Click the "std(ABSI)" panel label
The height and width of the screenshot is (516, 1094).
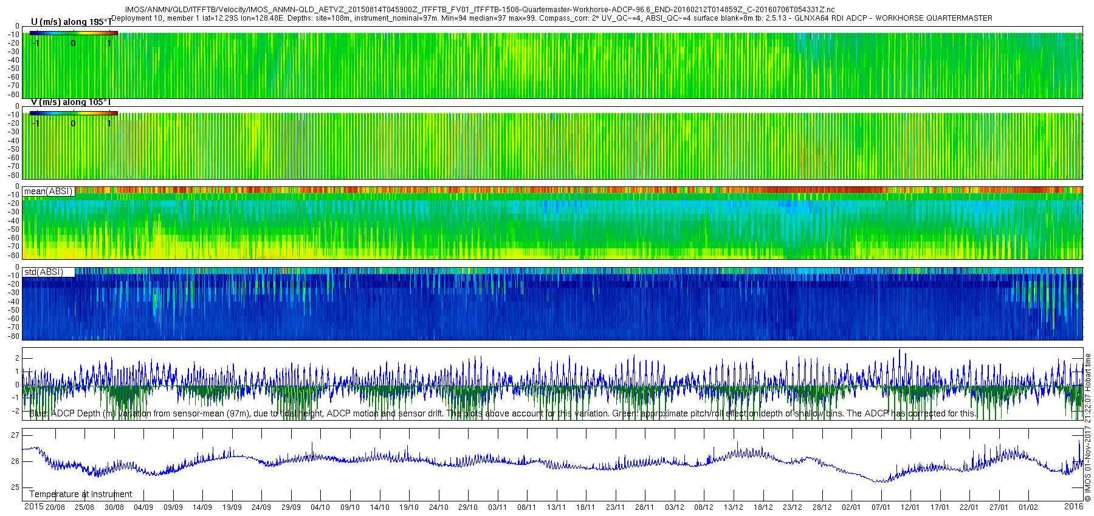click(x=43, y=272)
